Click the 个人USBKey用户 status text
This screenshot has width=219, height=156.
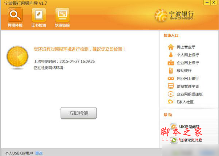point(19,153)
